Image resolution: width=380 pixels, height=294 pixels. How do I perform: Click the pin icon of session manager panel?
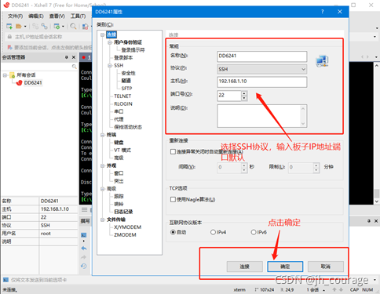pos(67,57)
